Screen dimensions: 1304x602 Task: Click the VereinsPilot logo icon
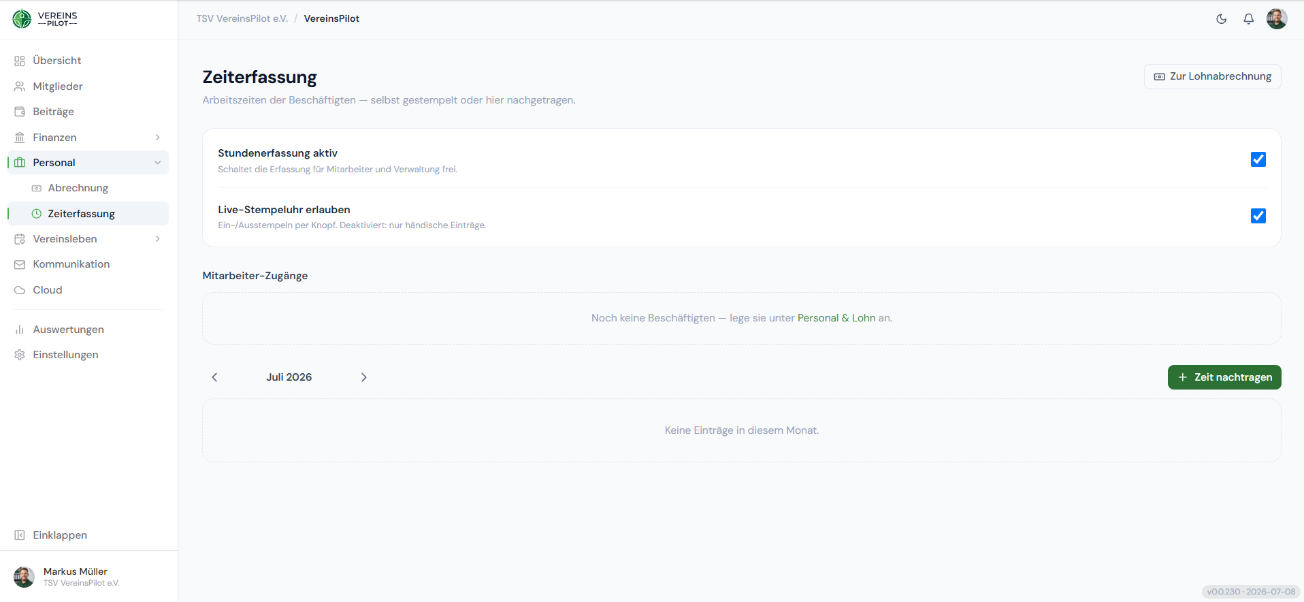22,19
